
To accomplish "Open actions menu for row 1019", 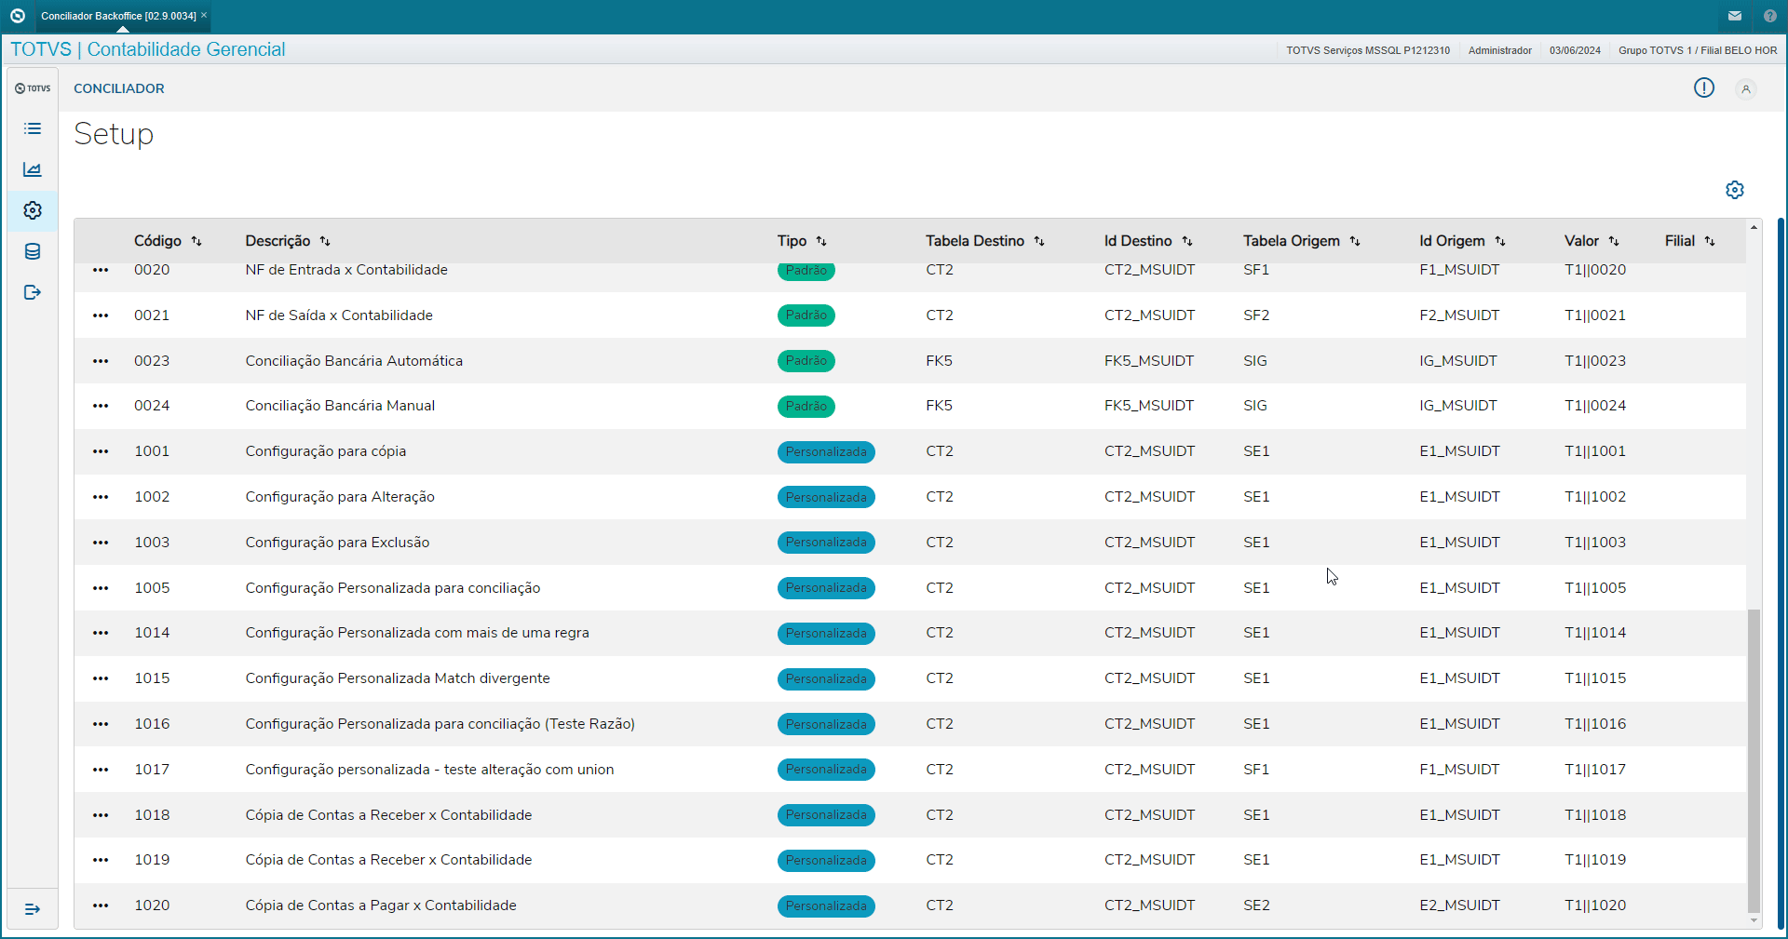I will click(101, 860).
